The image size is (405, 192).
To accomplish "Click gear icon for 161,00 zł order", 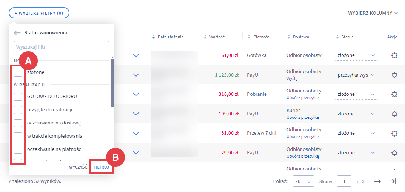I will (x=394, y=55).
